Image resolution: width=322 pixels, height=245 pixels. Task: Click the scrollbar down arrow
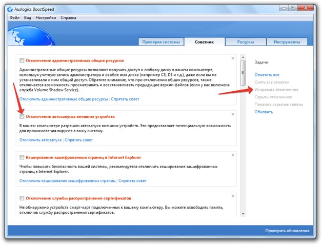click(243, 214)
